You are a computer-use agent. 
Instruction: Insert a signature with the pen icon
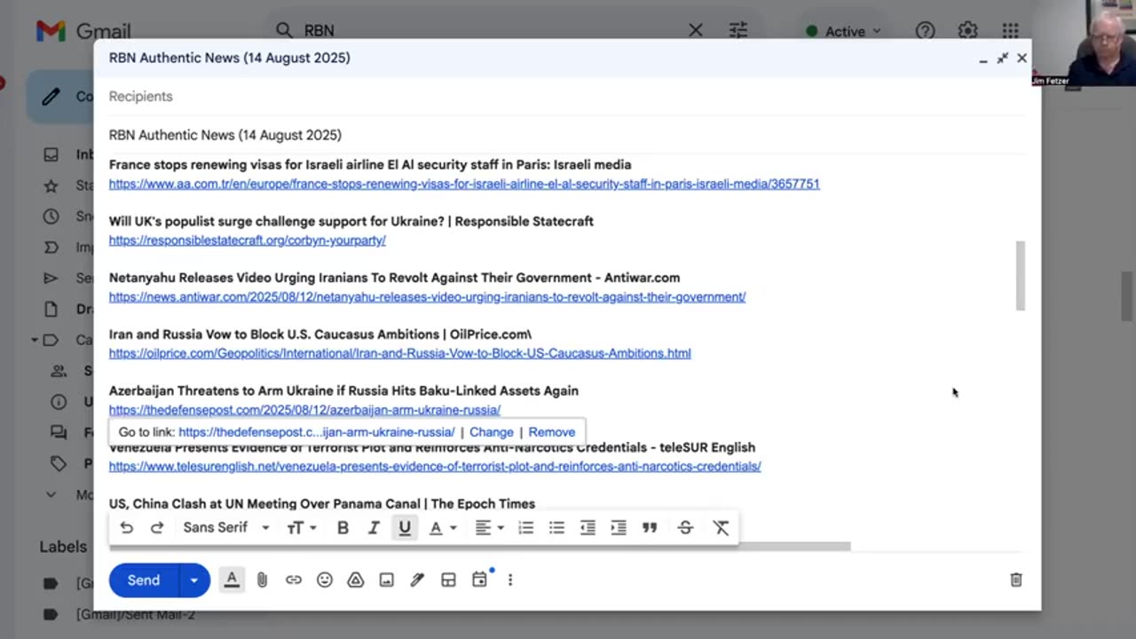(x=417, y=580)
